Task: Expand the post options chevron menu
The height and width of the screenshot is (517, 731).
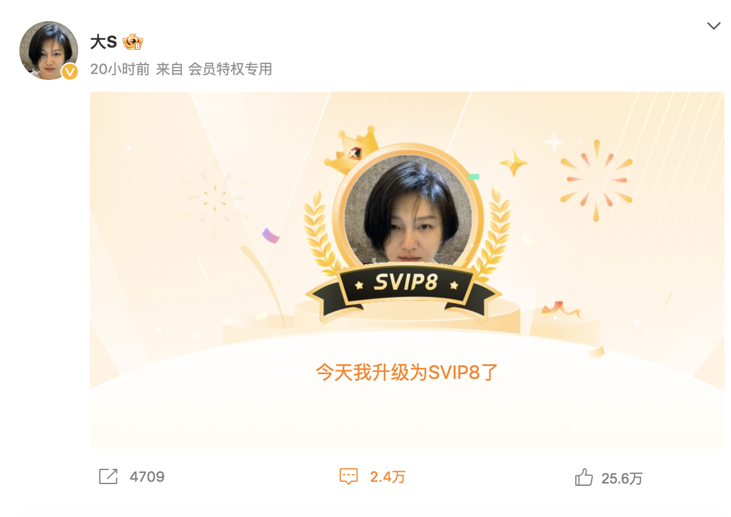Action: pos(713,26)
